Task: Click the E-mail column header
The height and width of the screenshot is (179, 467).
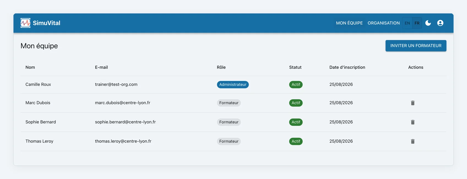Action: pos(101,67)
